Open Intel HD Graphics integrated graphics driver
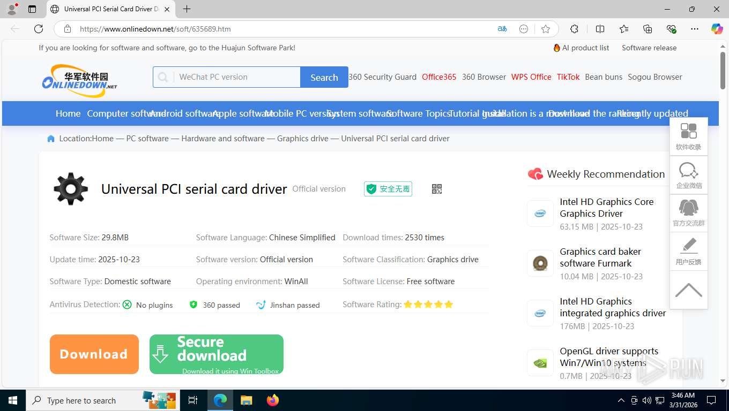The width and height of the screenshot is (729, 411). 613,307
